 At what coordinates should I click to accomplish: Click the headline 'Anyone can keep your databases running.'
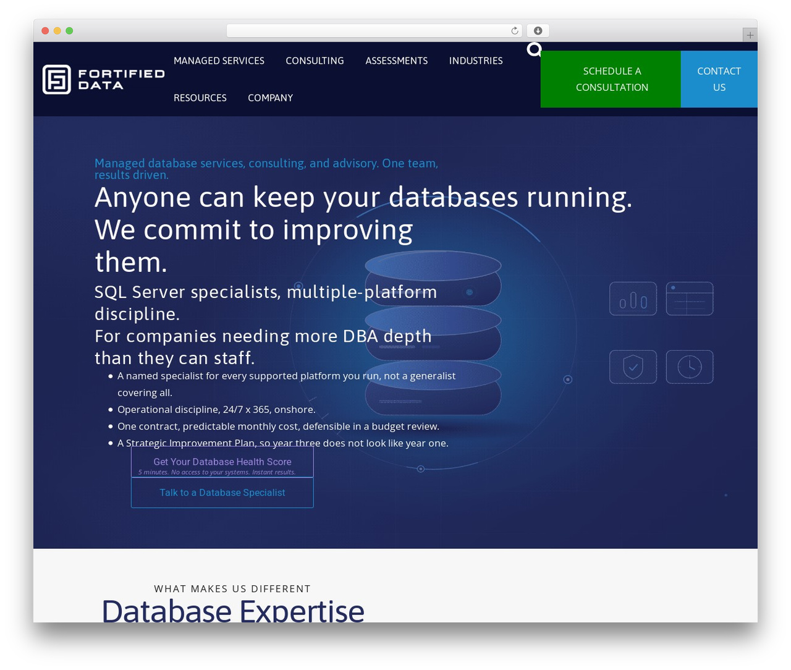click(363, 198)
